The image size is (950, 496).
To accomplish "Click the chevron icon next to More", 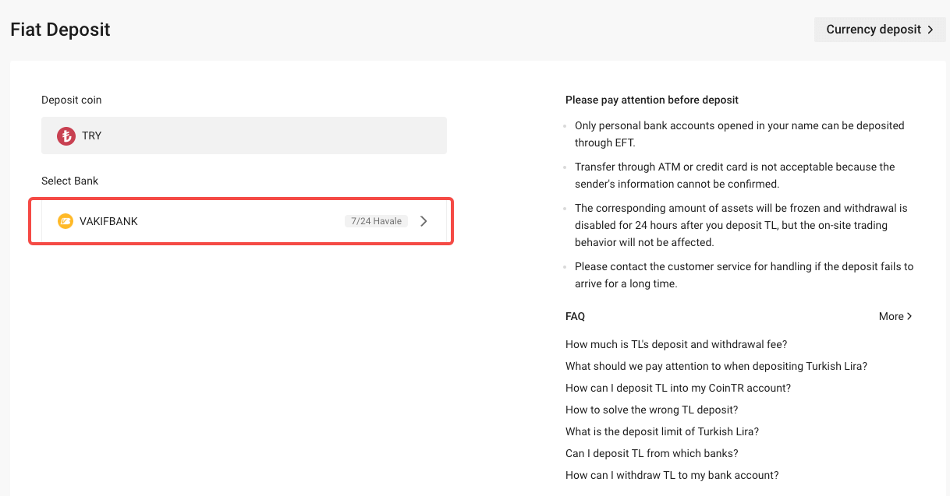I will pos(909,316).
